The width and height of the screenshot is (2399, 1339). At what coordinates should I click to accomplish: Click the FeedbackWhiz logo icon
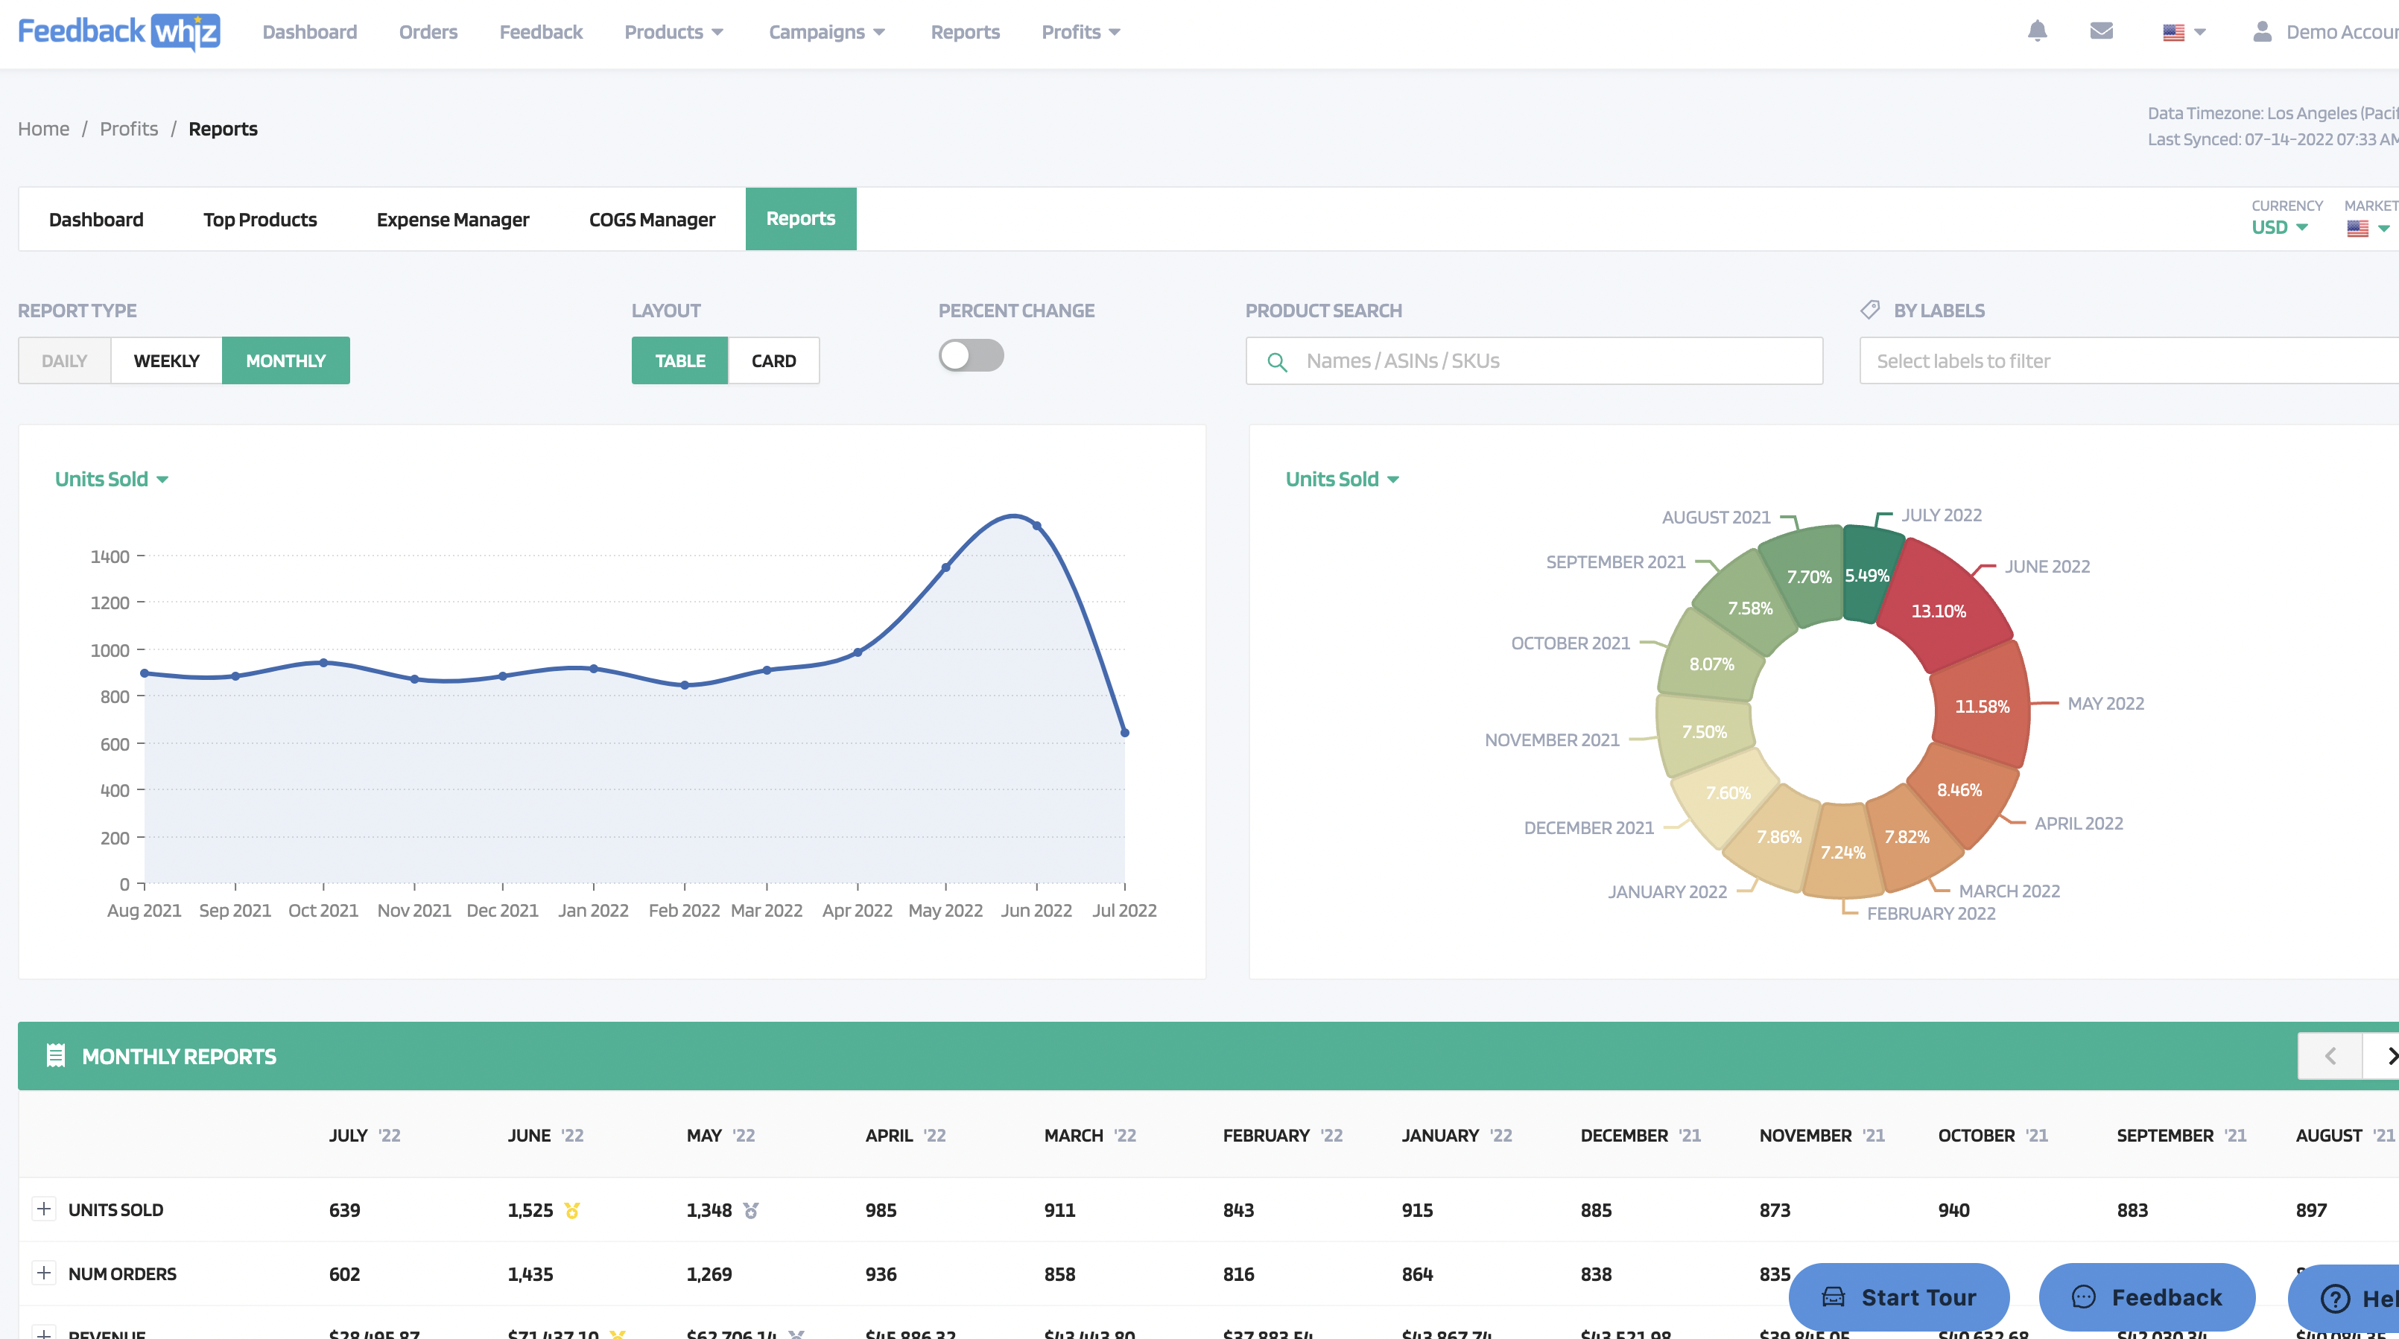pos(118,30)
